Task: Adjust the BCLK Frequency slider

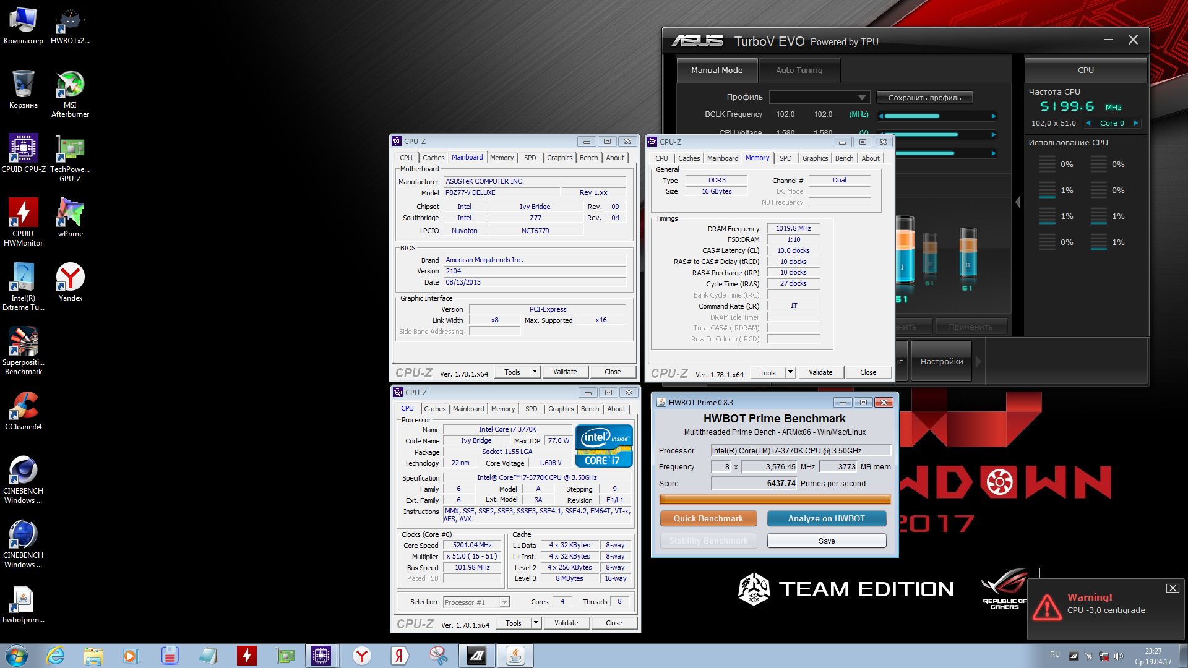Action: point(936,116)
